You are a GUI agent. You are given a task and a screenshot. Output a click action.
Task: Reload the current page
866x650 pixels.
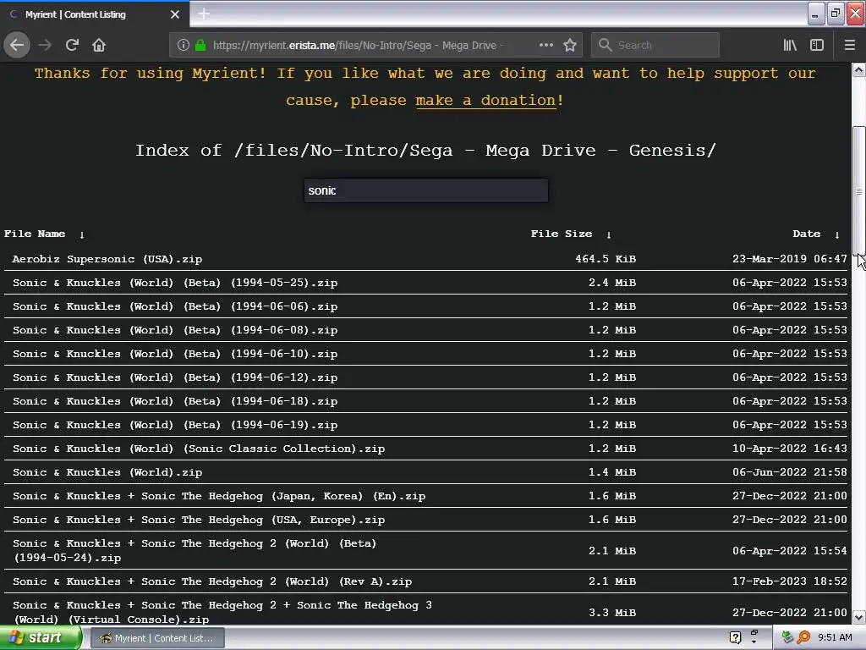(72, 45)
